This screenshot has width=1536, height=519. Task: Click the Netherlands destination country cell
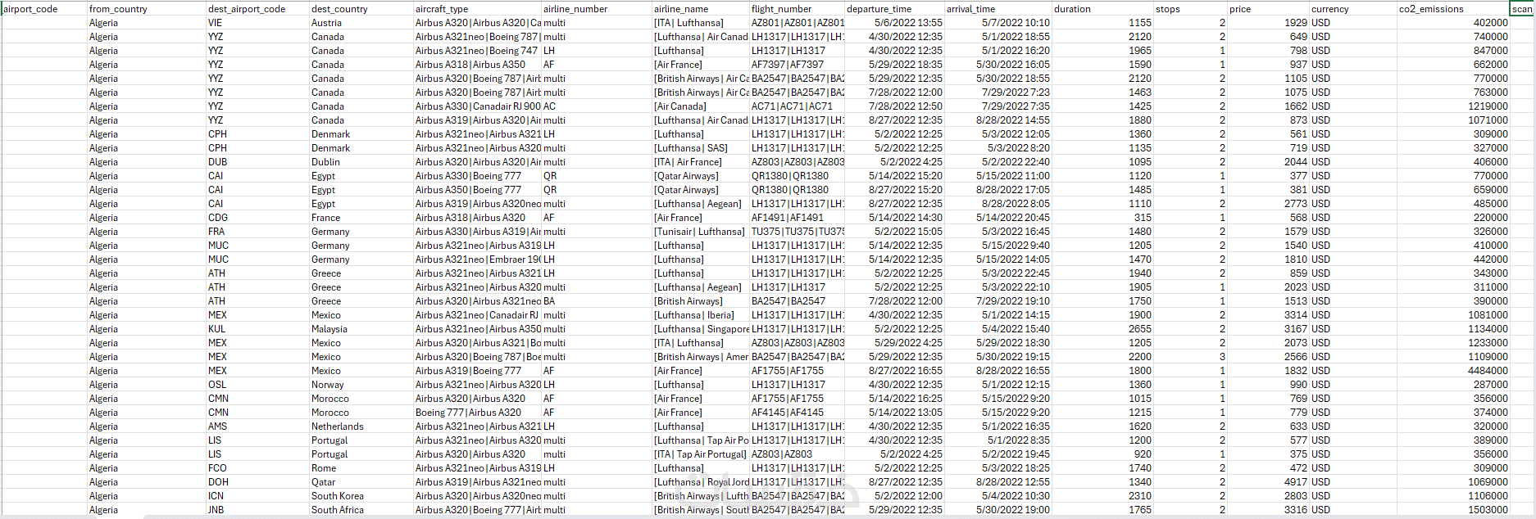click(x=361, y=426)
